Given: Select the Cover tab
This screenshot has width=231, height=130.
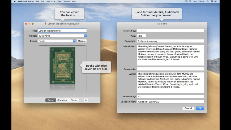Looking at the screenshot, I should 50,100.
